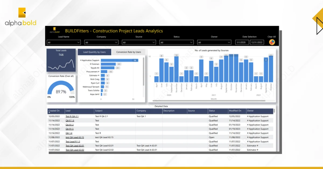Click the dashboard title BUILDFitters - Construction Project Leads Analytics

pos(114,31)
